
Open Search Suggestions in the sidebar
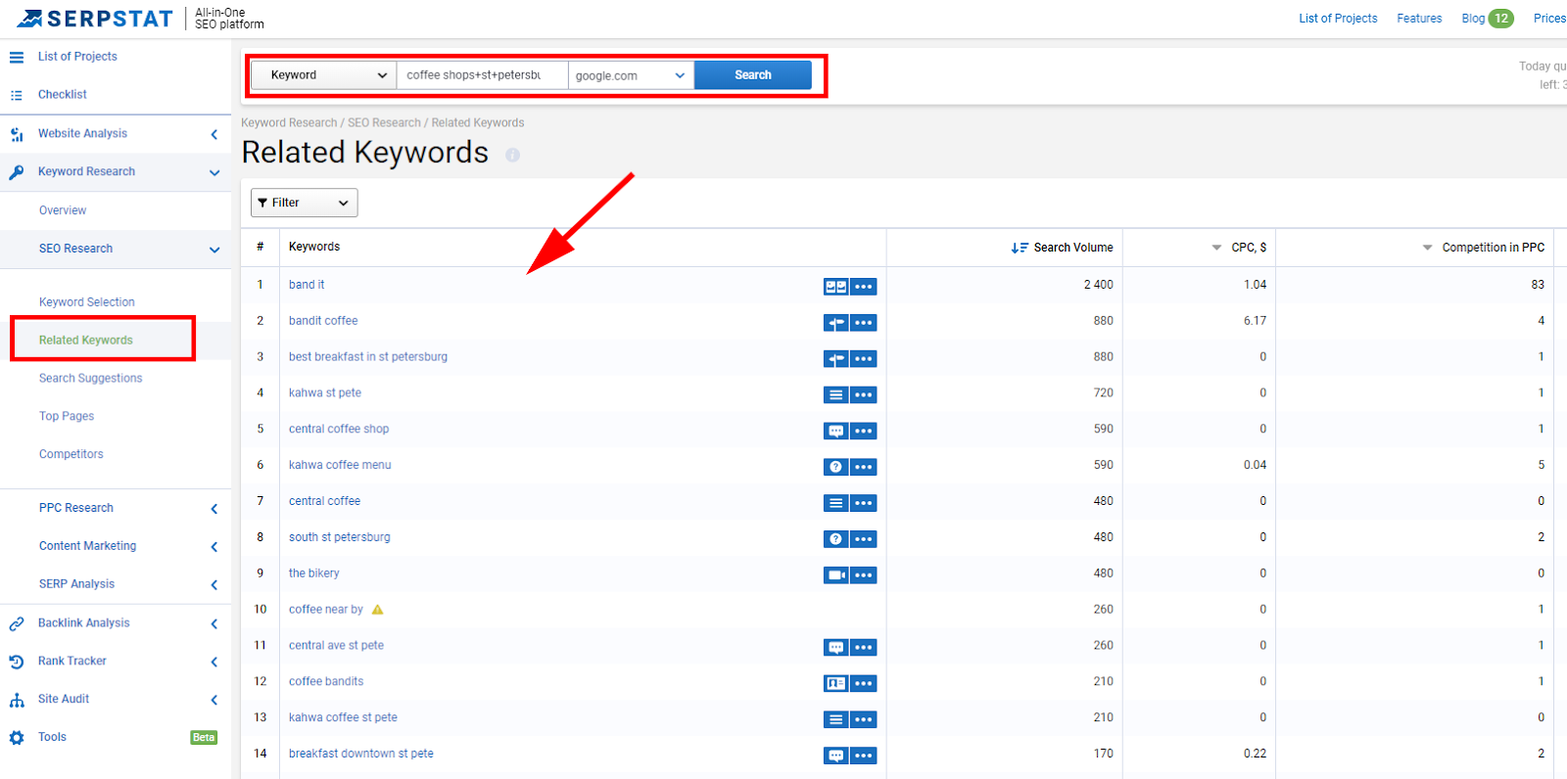(90, 379)
